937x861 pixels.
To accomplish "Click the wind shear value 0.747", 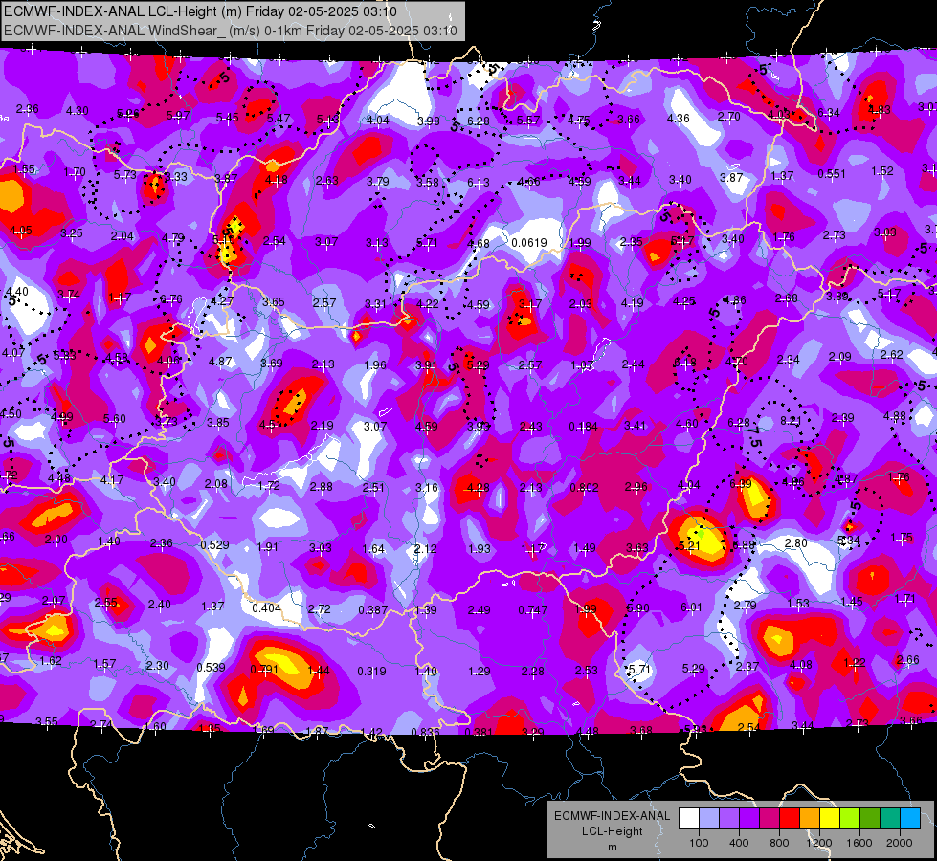I will click(533, 610).
